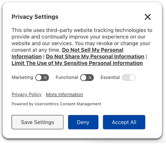
Task: Click the checkmark inside Essential toggle
Action: point(125,78)
